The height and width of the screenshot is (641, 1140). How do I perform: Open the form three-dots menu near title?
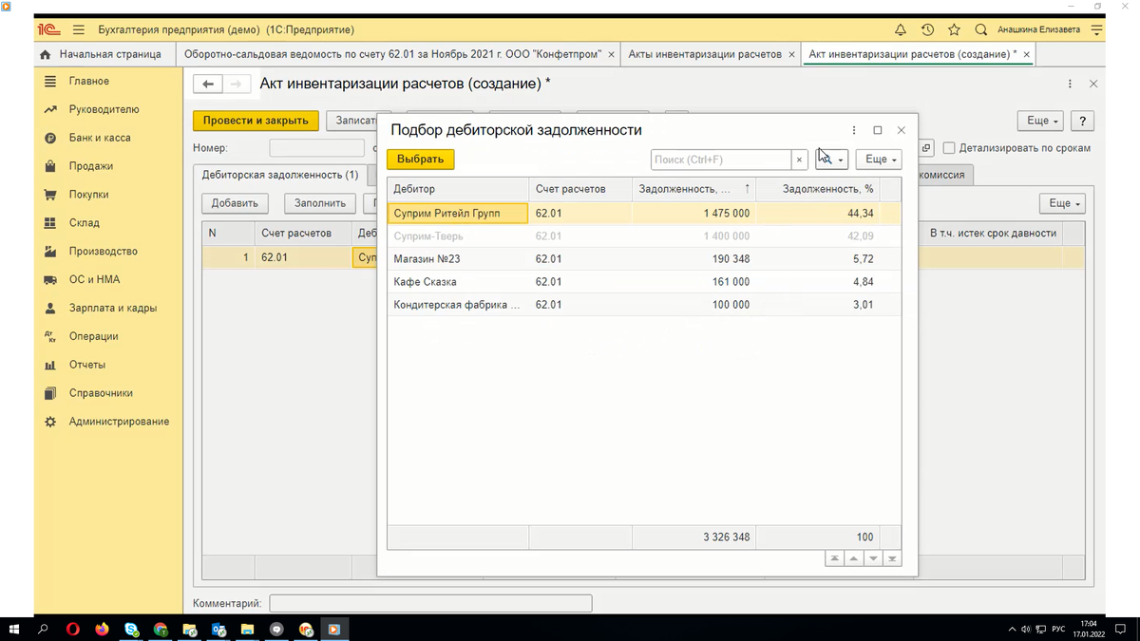pos(1071,85)
